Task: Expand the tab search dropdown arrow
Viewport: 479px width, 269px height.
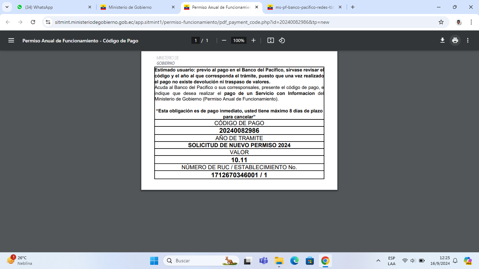Action: tap(7, 7)
